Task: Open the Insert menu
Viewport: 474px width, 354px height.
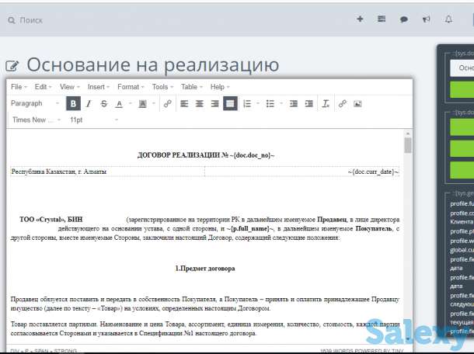Action: tap(98, 87)
